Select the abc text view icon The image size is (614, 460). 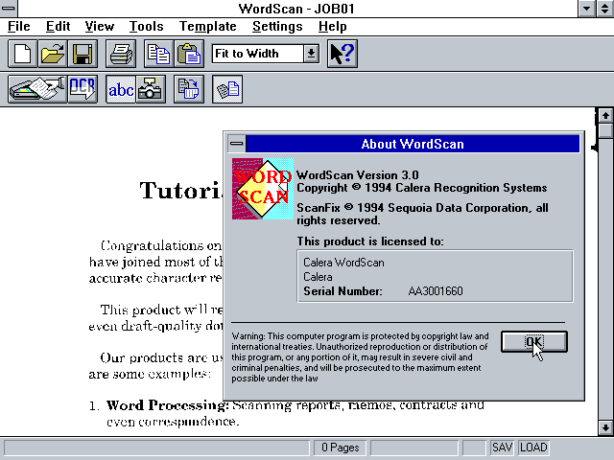click(121, 89)
